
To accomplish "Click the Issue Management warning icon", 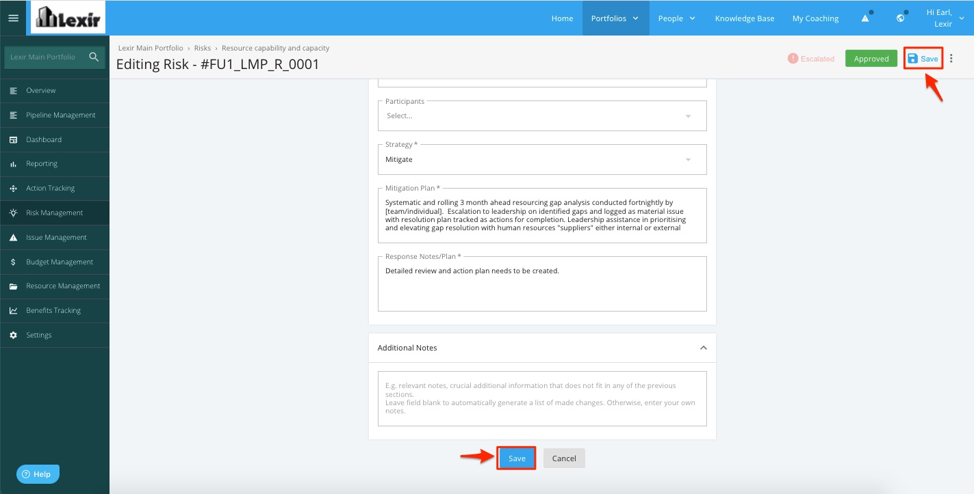I will [x=13, y=237].
